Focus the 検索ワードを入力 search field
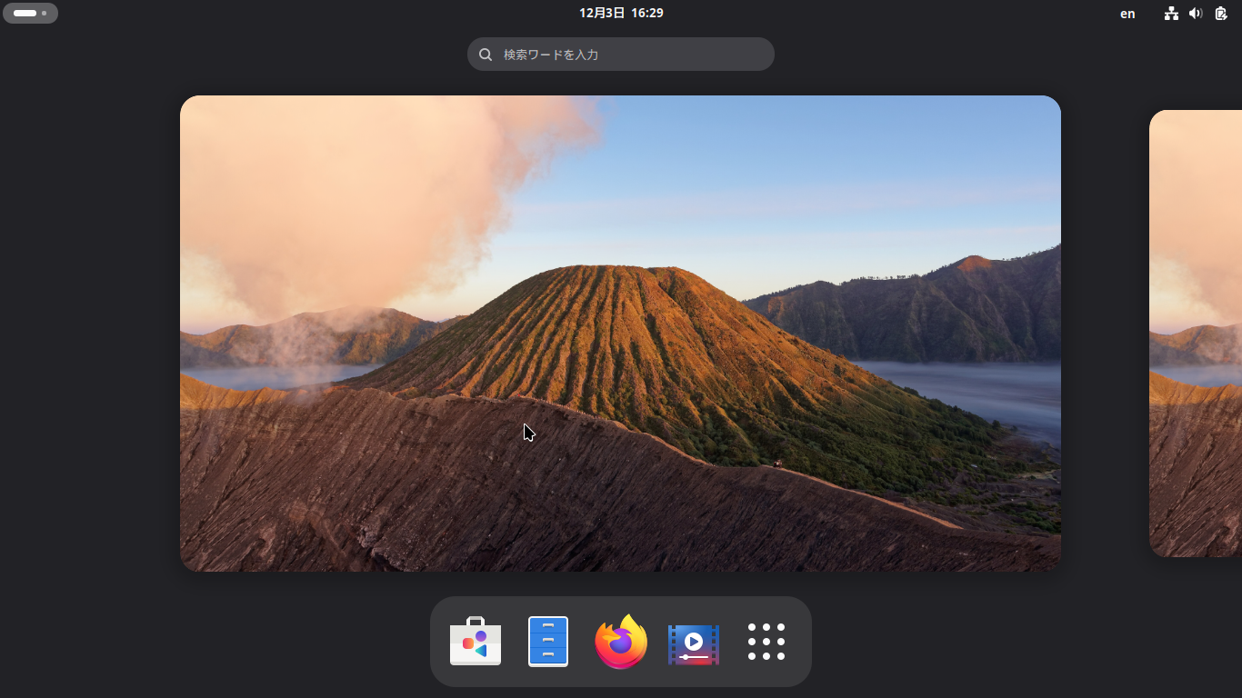Image resolution: width=1242 pixels, height=698 pixels. pos(621,55)
